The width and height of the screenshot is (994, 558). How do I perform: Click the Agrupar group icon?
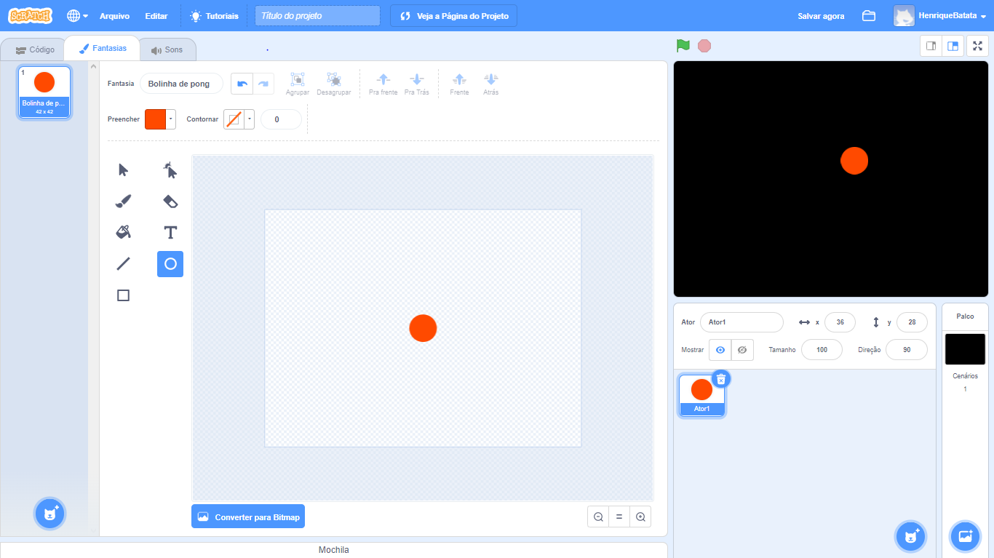(297, 79)
